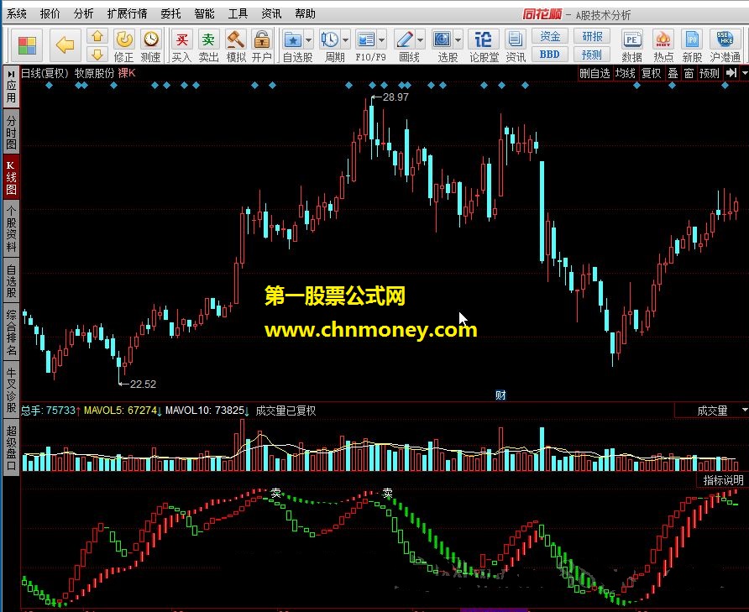Click the up arrow page button
Image resolution: width=749 pixels, height=612 pixels.
[97, 36]
